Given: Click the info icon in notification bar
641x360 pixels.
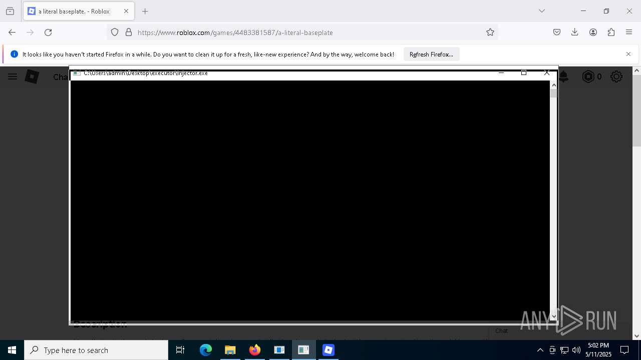Looking at the screenshot, I should point(14,54).
